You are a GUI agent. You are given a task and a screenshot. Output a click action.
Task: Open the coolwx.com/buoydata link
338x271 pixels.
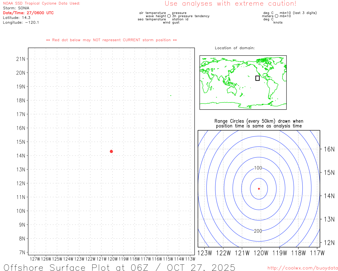click(x=302, y=268)
